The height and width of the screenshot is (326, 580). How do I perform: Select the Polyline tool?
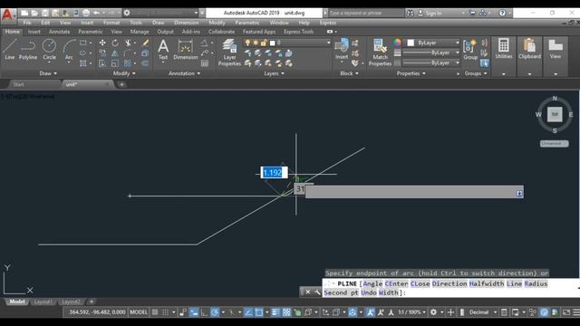pyautogui.click(x=28, y=50)
